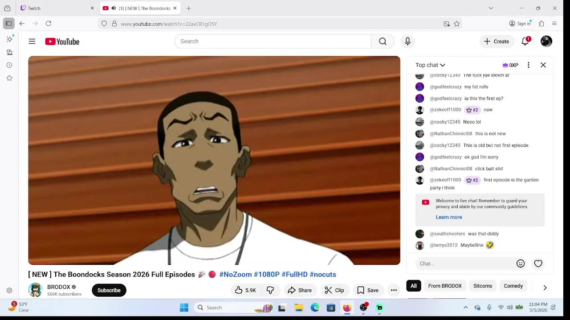Click Firefox Sign in button
The image size is (570, 320).
(x=520, y=24)
